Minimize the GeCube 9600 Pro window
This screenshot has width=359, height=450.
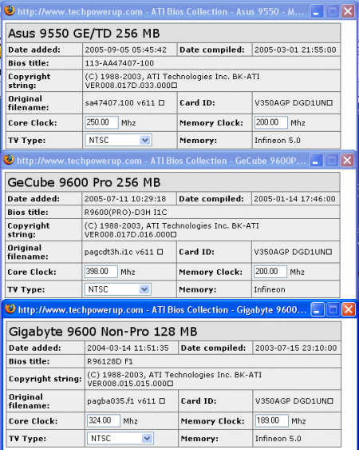point(316,161)
